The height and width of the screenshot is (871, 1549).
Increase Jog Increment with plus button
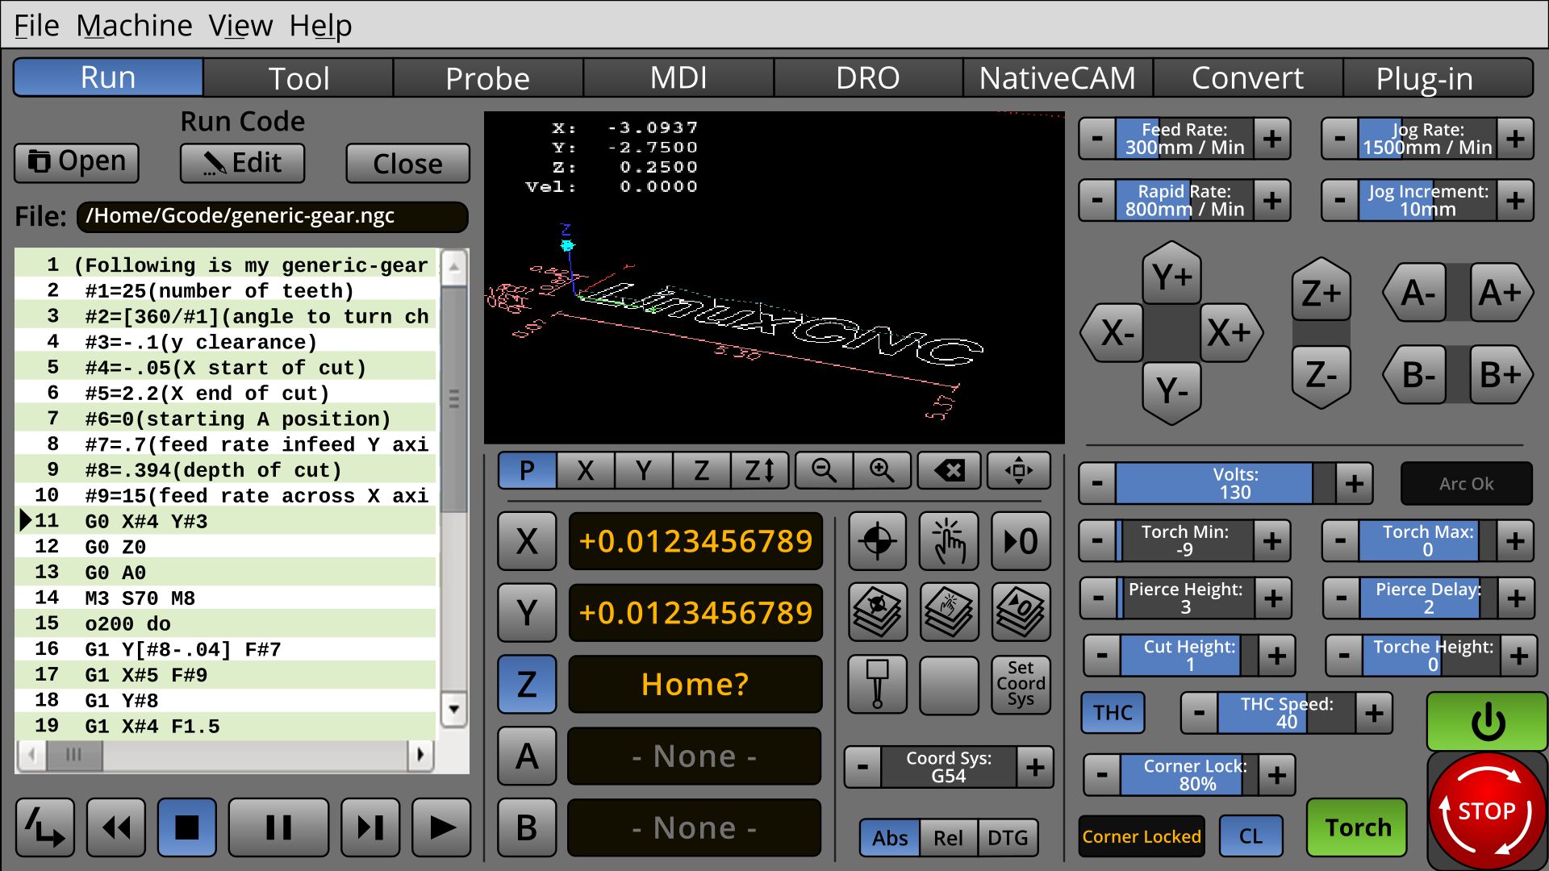(1515, 200)
